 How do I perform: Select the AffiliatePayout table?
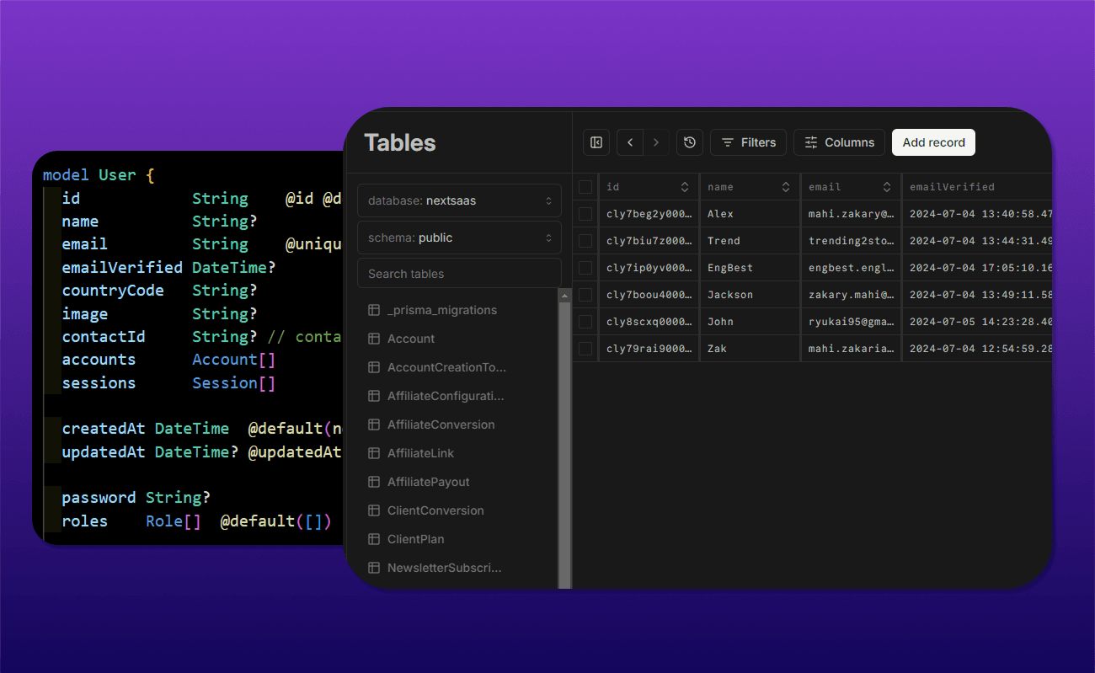428,482
